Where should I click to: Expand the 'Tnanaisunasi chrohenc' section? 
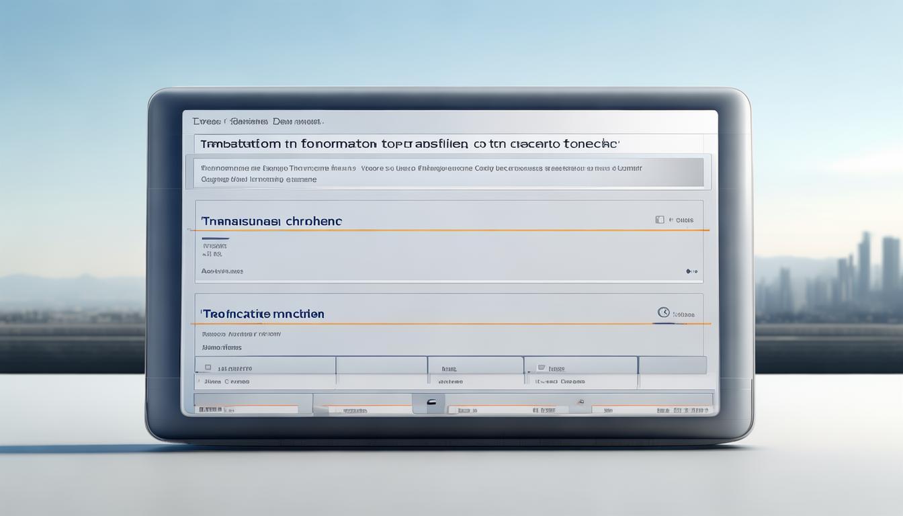[271, 221]
